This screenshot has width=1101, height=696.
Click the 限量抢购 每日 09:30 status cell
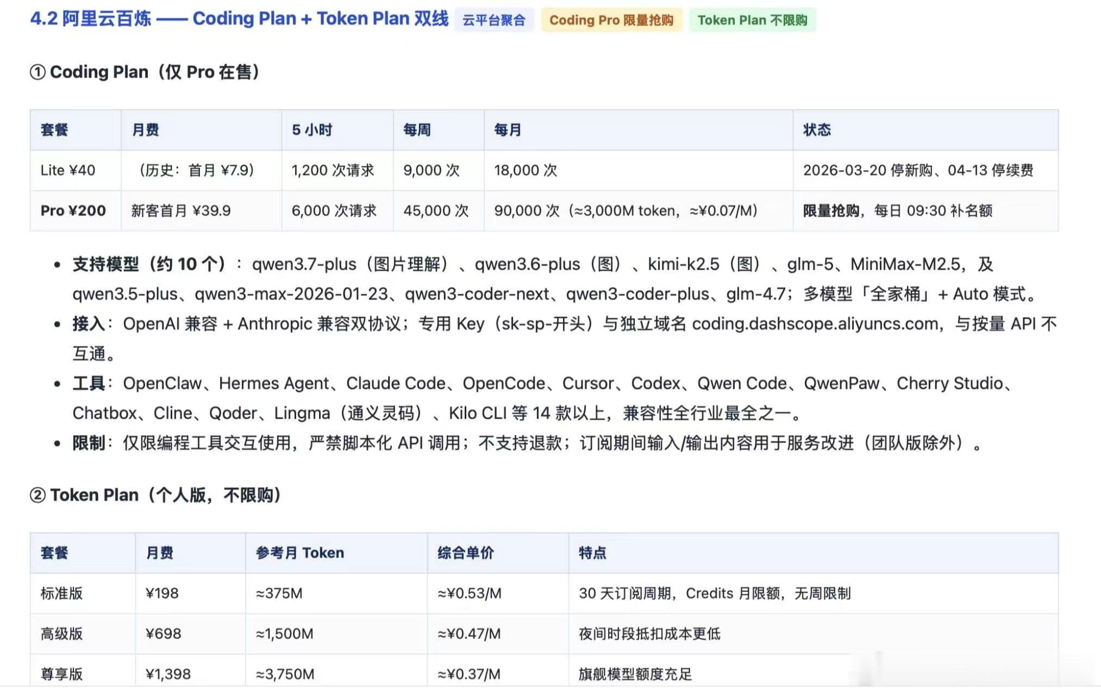[925, 210]
